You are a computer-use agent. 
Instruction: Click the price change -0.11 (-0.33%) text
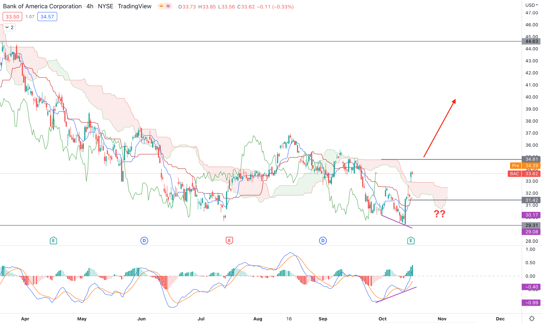click(x=275, y=6)
